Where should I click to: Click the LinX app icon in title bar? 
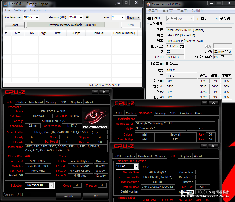5,4
